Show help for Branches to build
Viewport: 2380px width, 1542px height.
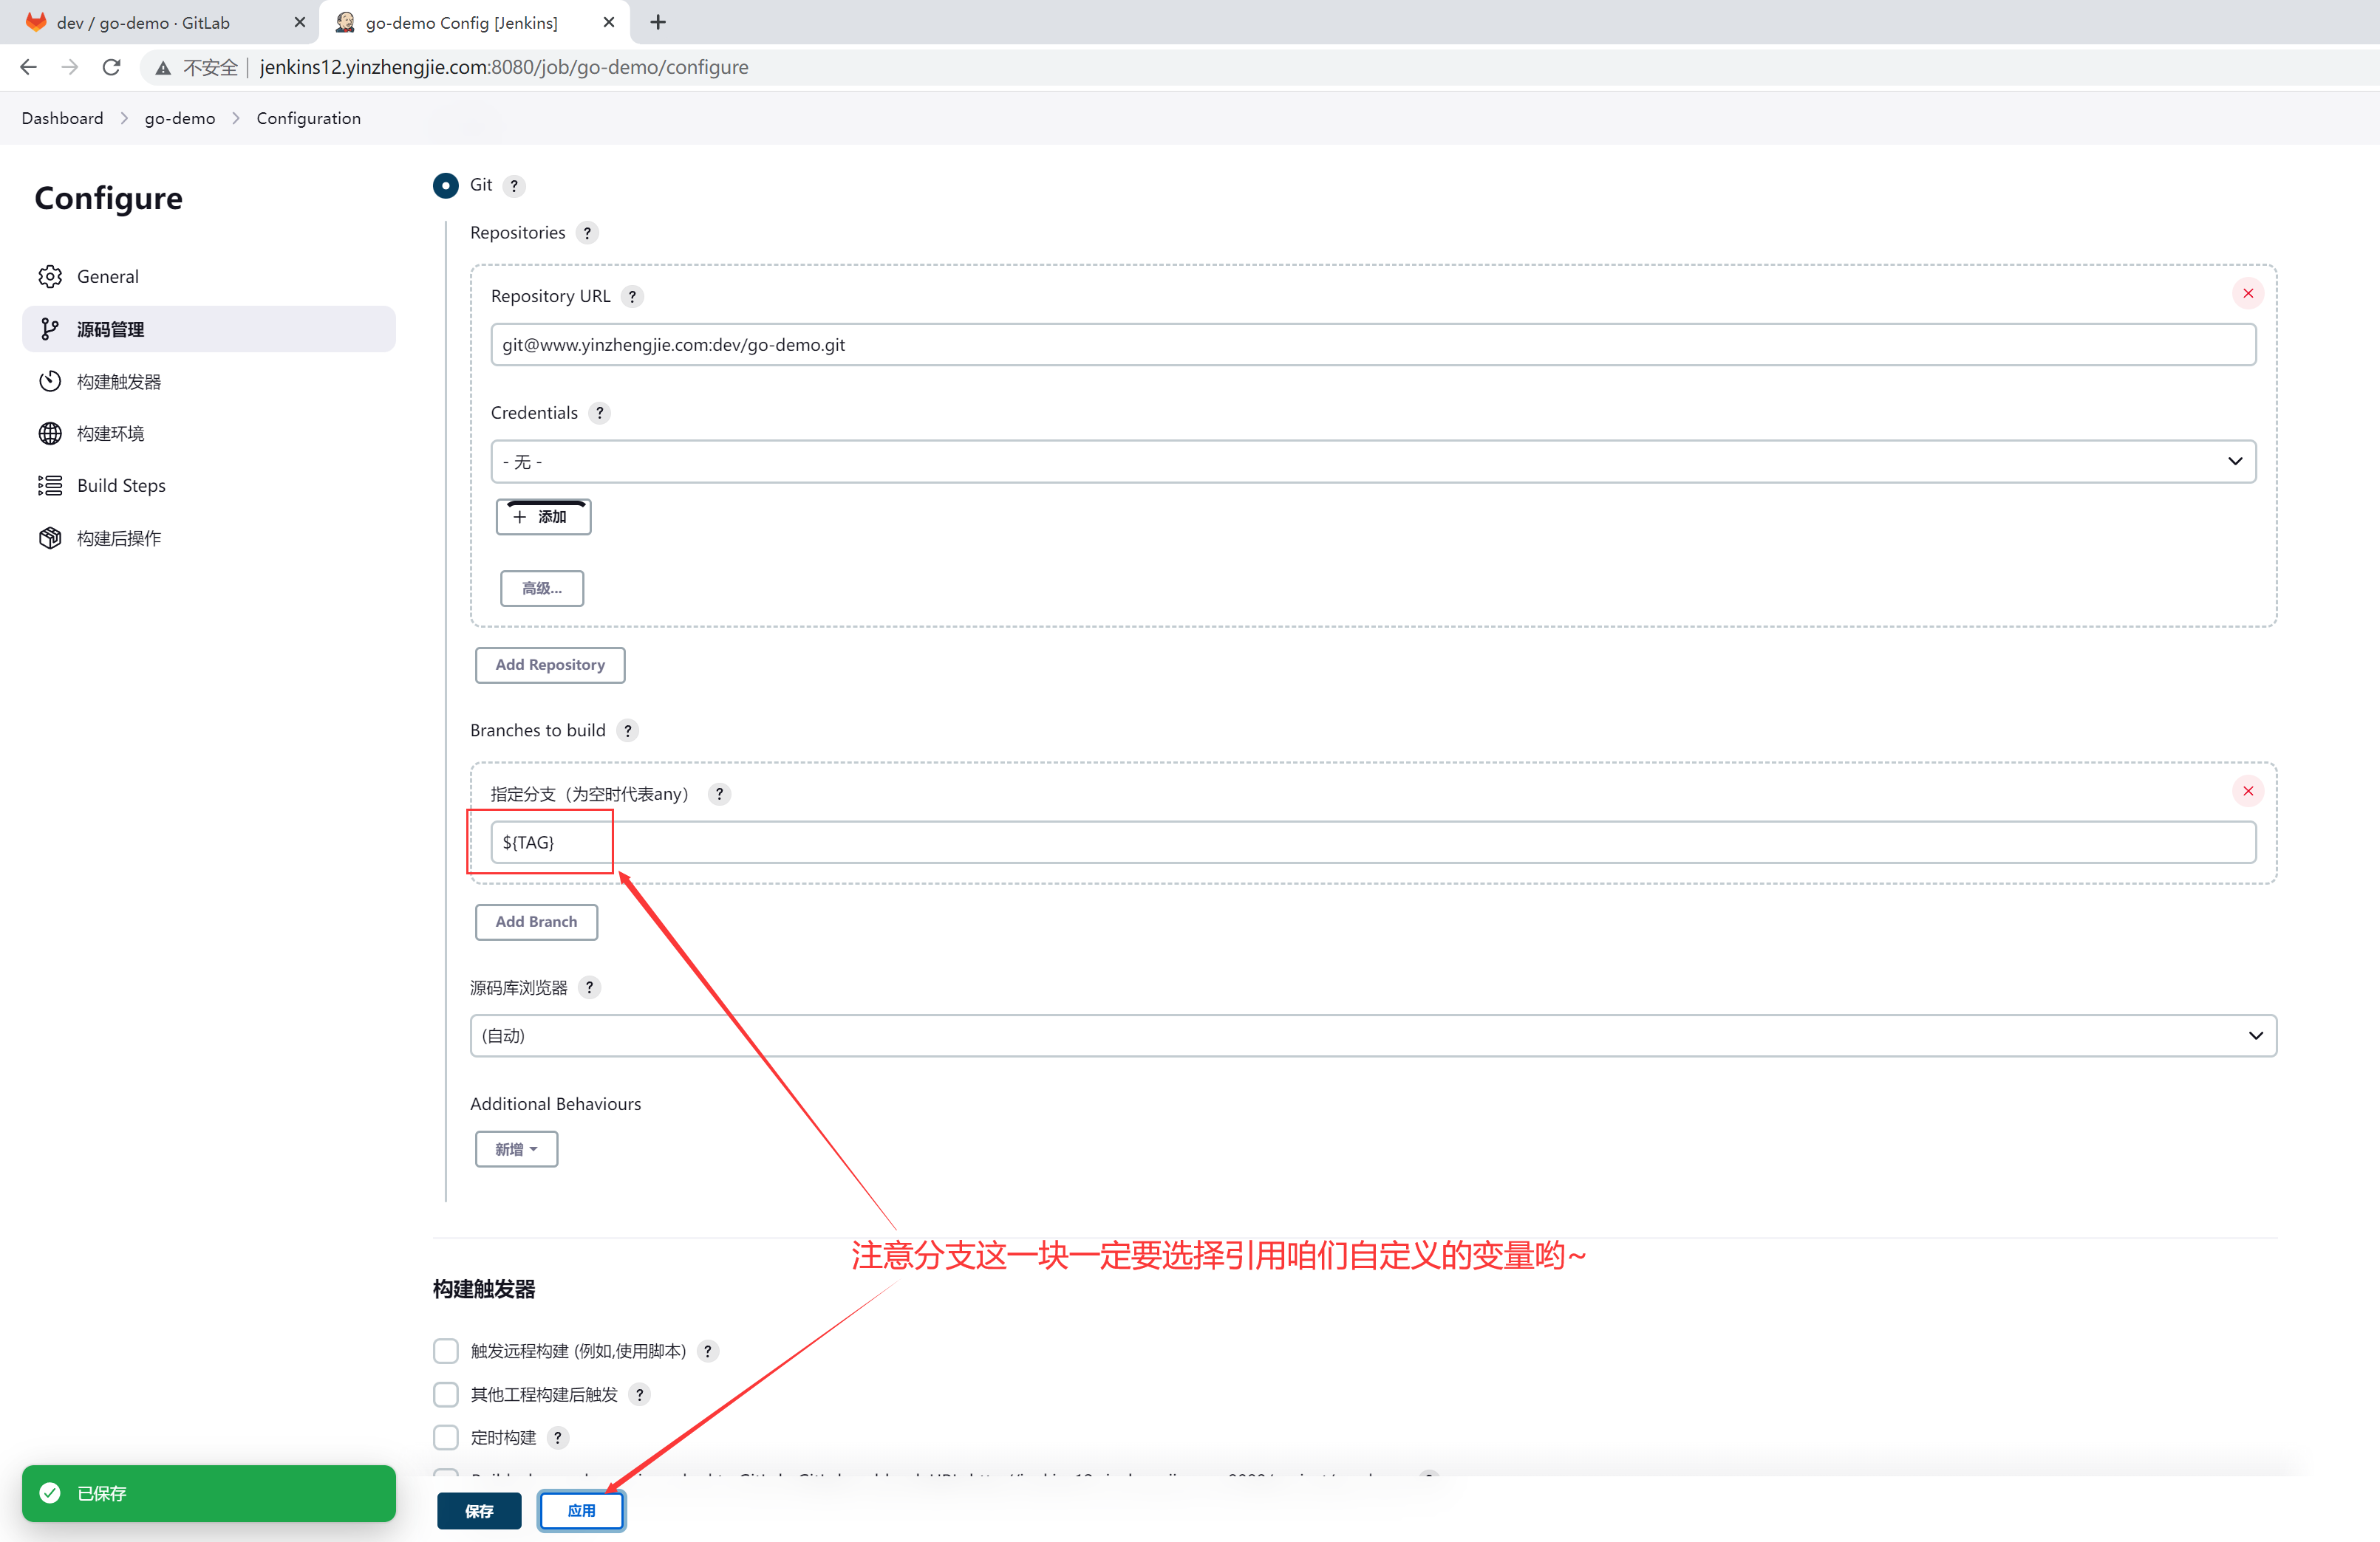pyautogui.click(x=627, y=730)
